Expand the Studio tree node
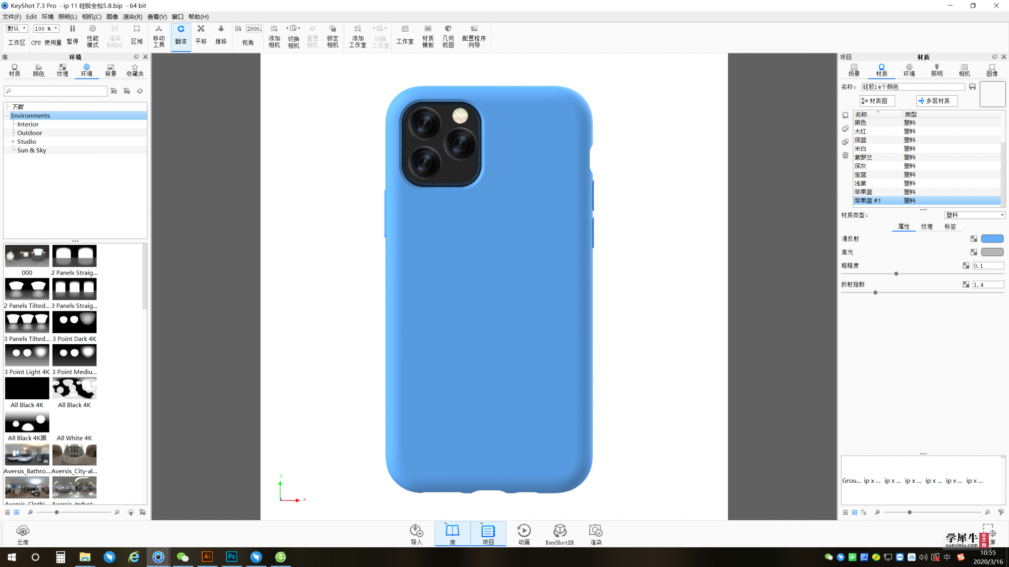Viewport: 1009px width, 567px height. 13,142
